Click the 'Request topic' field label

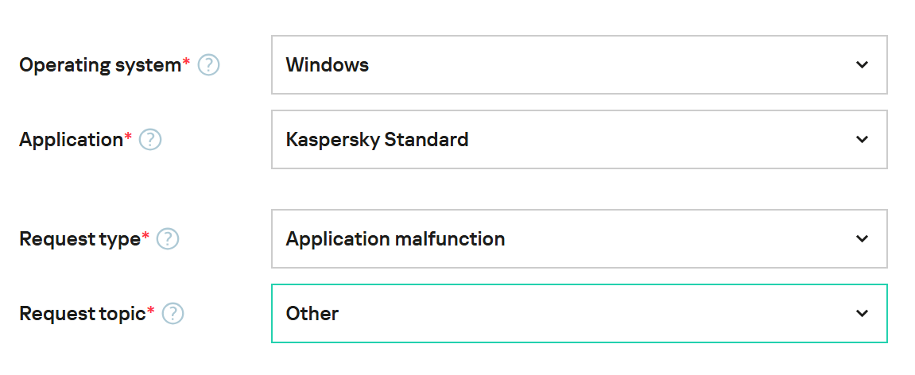pos(82,314)
